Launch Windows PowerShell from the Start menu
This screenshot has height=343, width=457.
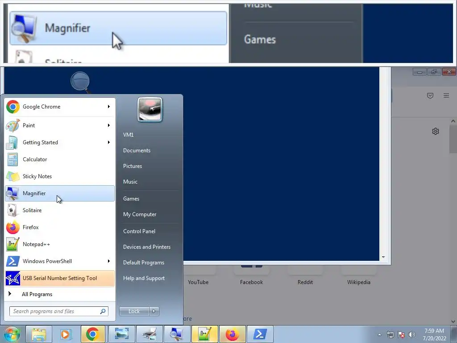[60, 261]
